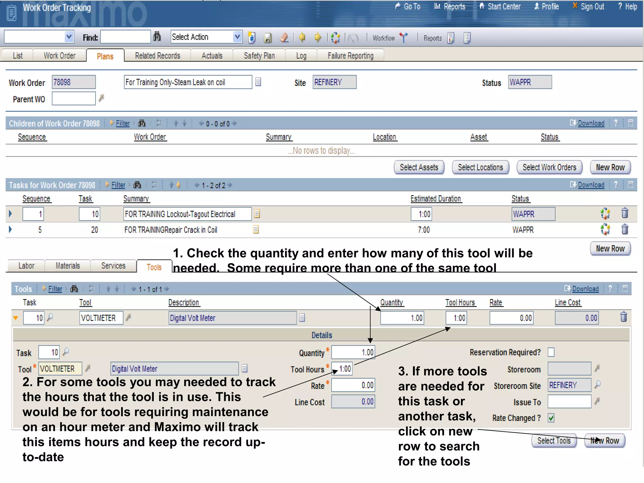Click the Change Status toolbar icon
This screenshot has height=483, width=644.
pos(335,38)
